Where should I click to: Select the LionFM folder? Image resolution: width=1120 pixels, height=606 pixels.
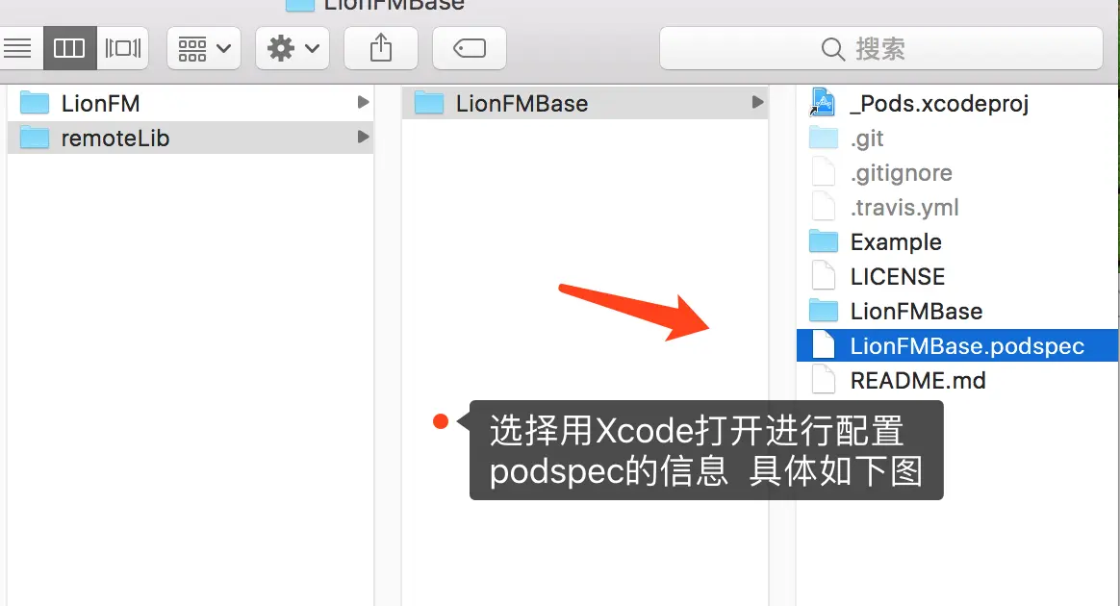pos(190,104)
